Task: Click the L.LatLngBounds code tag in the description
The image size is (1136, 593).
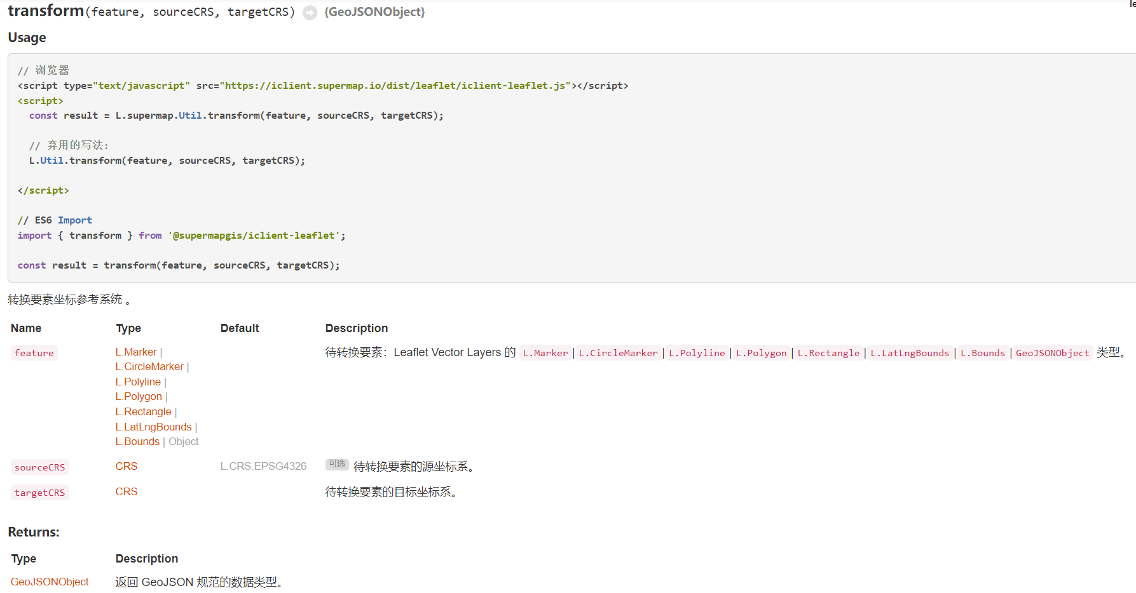Action: [x=910, y=353]
